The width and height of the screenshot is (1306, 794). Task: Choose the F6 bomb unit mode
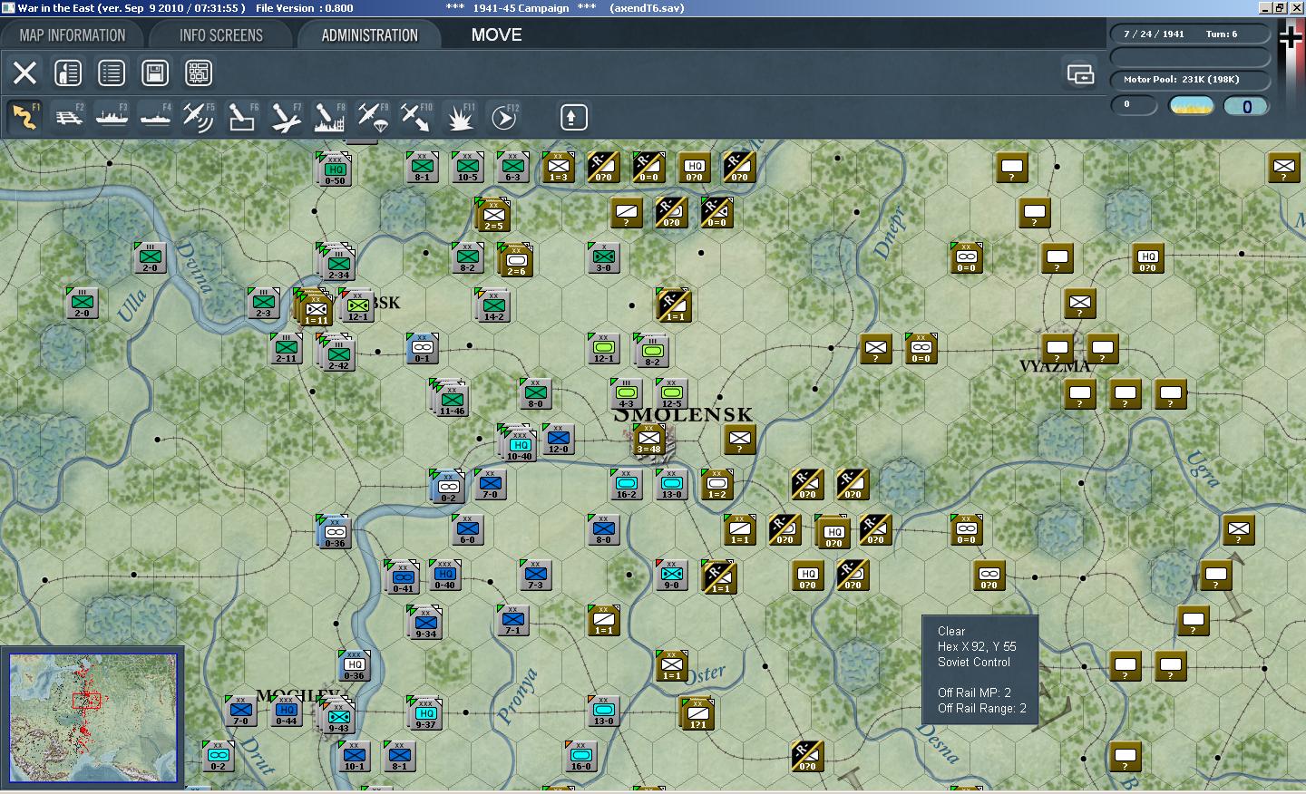coord(242,117)
